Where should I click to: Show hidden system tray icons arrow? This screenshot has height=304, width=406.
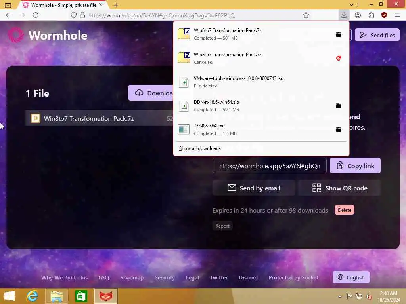click(340, 296)
